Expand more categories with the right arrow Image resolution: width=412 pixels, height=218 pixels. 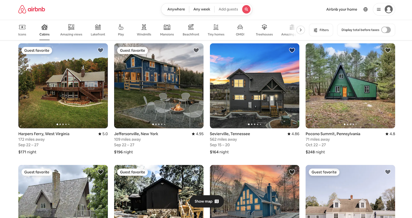pos(300,30)
